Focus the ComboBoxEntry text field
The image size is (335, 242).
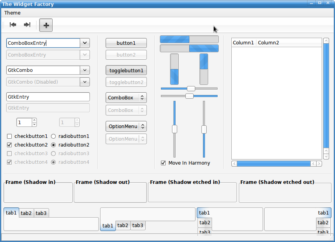point(43,43)
